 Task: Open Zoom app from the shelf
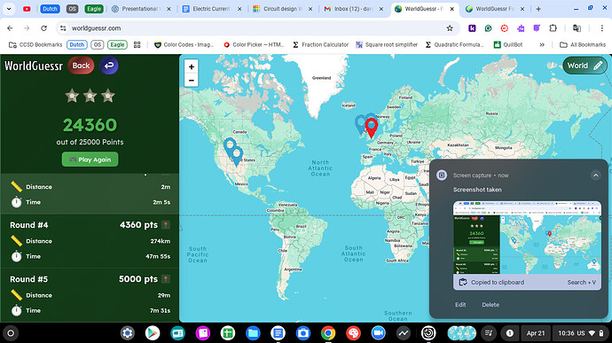point(378,333)
